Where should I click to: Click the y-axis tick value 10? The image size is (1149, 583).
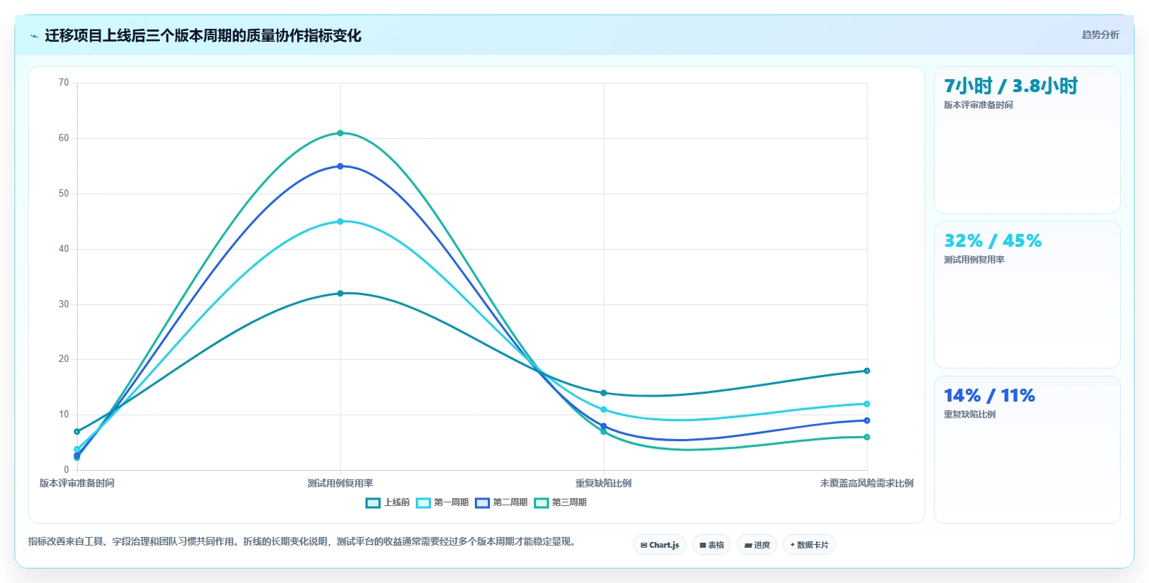pyautogui.click(x=64, y=415)
